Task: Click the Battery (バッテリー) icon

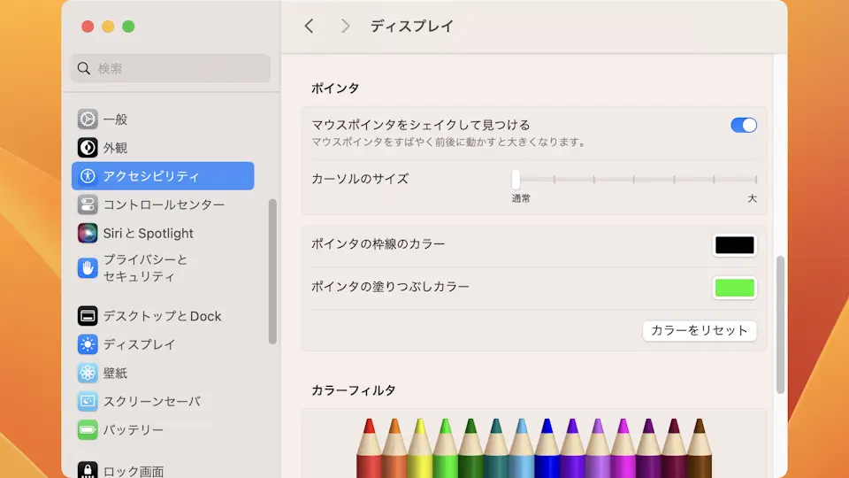Action: (88, 430)
